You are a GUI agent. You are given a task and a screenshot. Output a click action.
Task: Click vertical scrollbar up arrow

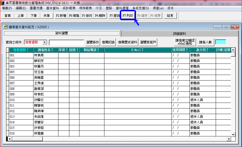233,50
